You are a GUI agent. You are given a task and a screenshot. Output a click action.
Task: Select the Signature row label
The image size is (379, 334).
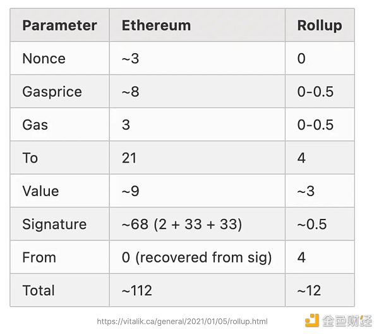[54, 224]
